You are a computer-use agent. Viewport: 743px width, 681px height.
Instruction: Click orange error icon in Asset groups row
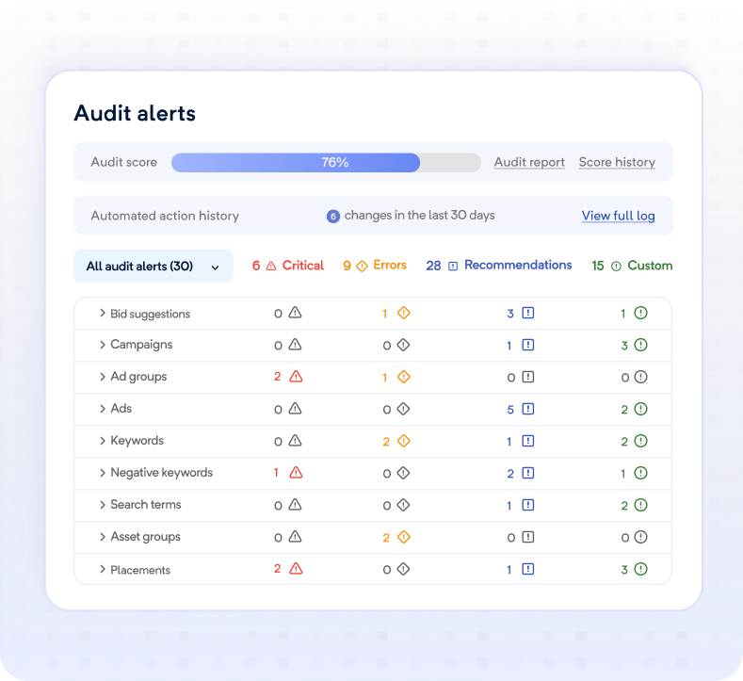click(404, 537)
